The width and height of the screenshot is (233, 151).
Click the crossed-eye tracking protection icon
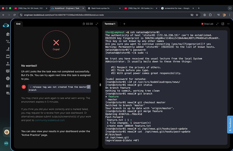(192, 15)
